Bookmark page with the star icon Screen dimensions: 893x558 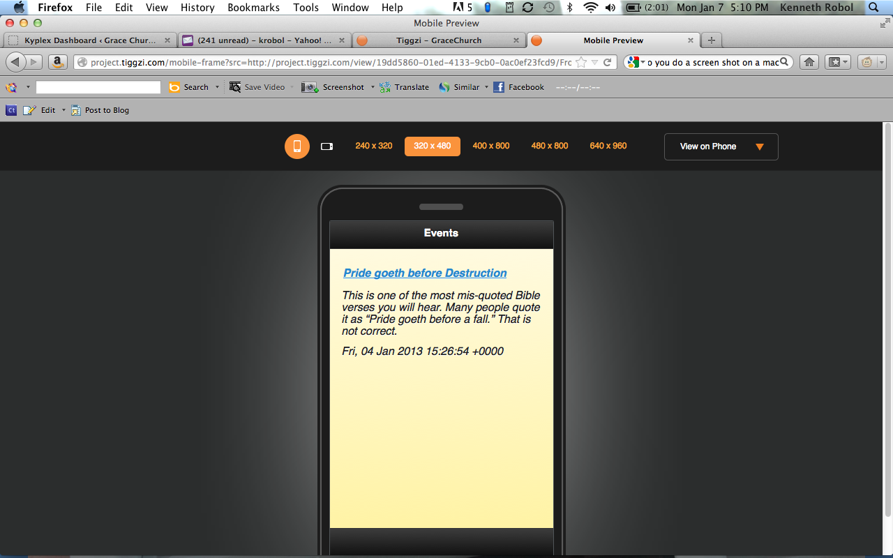tap(581, 62)
